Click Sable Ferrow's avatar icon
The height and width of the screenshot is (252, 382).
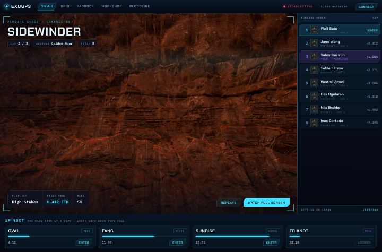click(x=314, y=70)
